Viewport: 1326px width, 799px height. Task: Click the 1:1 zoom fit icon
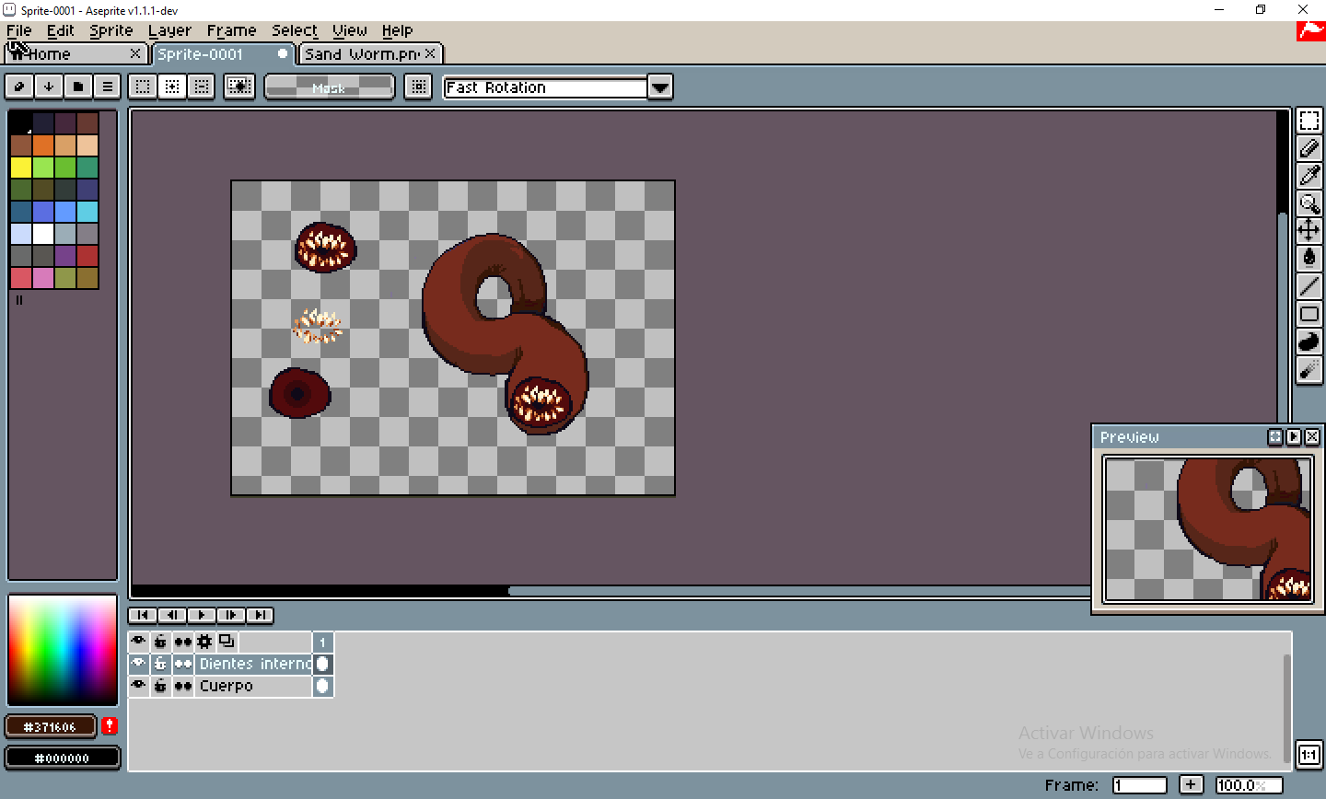(1309, 754)
